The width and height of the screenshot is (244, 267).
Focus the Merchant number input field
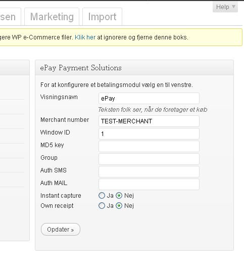pyautogui.click(x=149, y=121)
